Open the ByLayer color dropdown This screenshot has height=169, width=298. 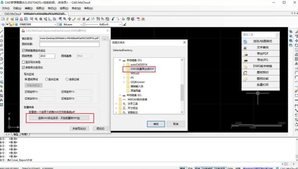[81, 25]
